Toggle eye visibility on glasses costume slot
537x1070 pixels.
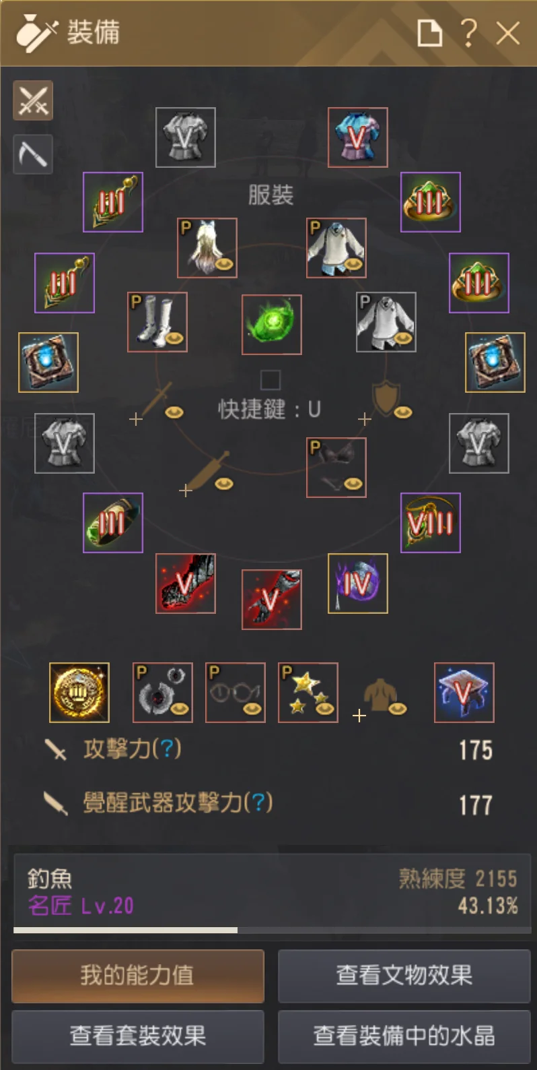[x=252, y=709]
